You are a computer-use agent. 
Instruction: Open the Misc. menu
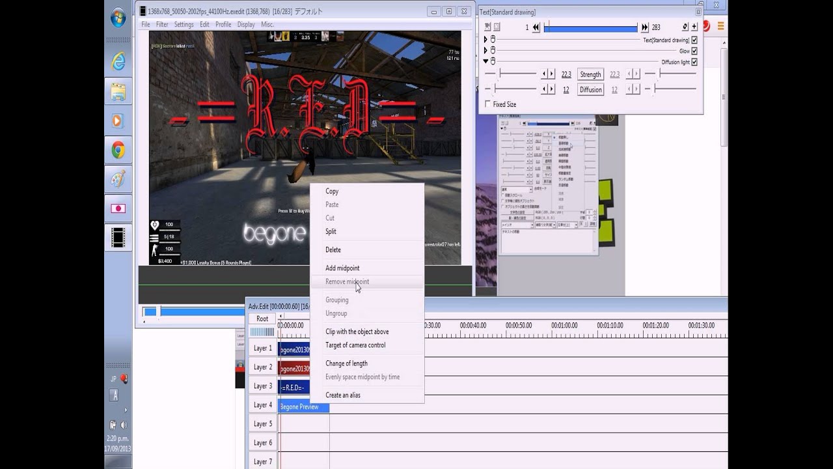(x=267, y=24)
